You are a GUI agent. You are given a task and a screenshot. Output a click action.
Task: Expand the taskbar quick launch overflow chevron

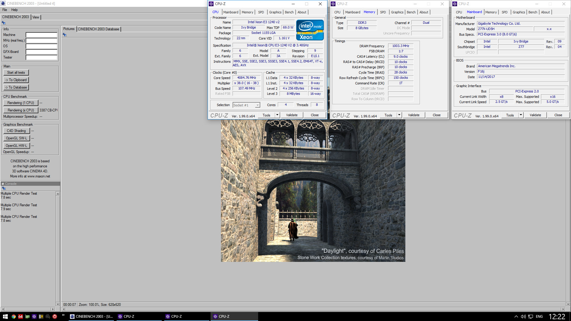(63, 315)
